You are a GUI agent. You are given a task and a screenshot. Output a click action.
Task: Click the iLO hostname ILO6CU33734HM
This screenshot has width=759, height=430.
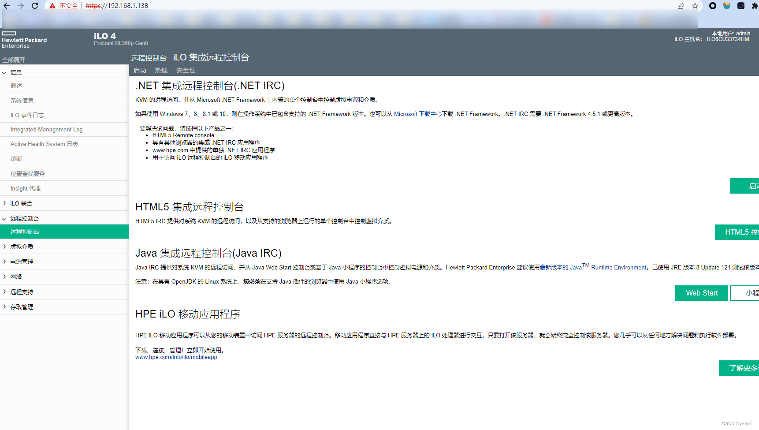[729, 39]
